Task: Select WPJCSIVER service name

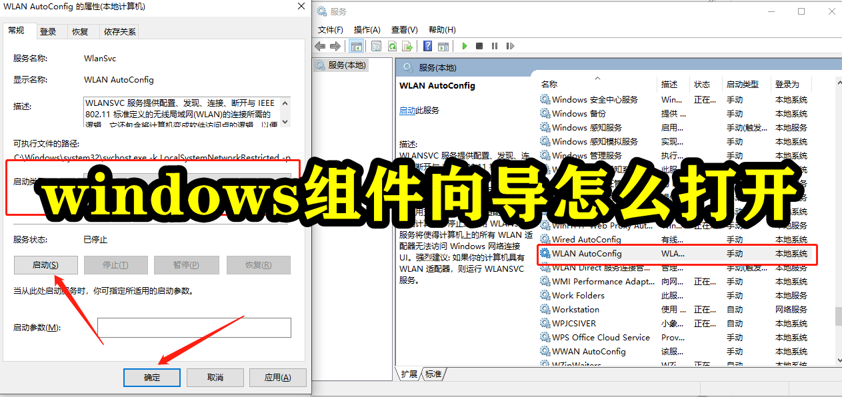Action: 574,323
